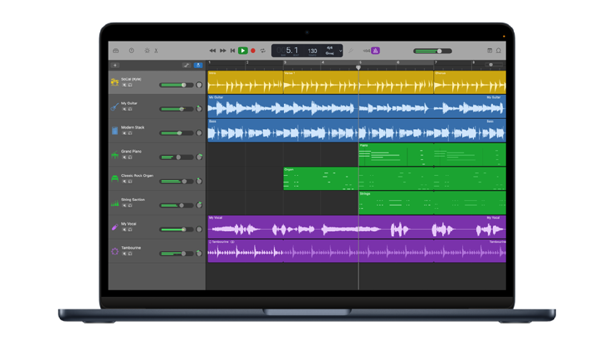Click the Fast Forward transport button
The height and width of the screenshot is (345, 614).
(223, 51)
